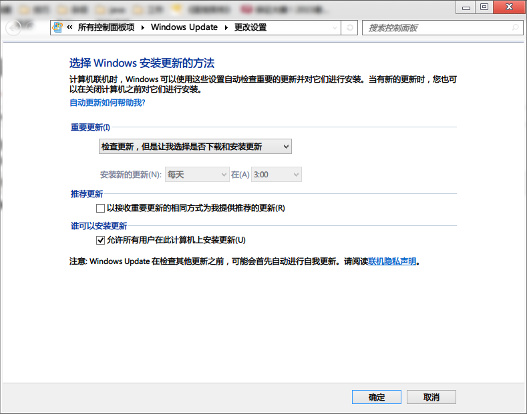Viewport: 527px width, 414px height.
Task: Go to 所有控制面板项 breadcrumb
Action: coord(106,27)
